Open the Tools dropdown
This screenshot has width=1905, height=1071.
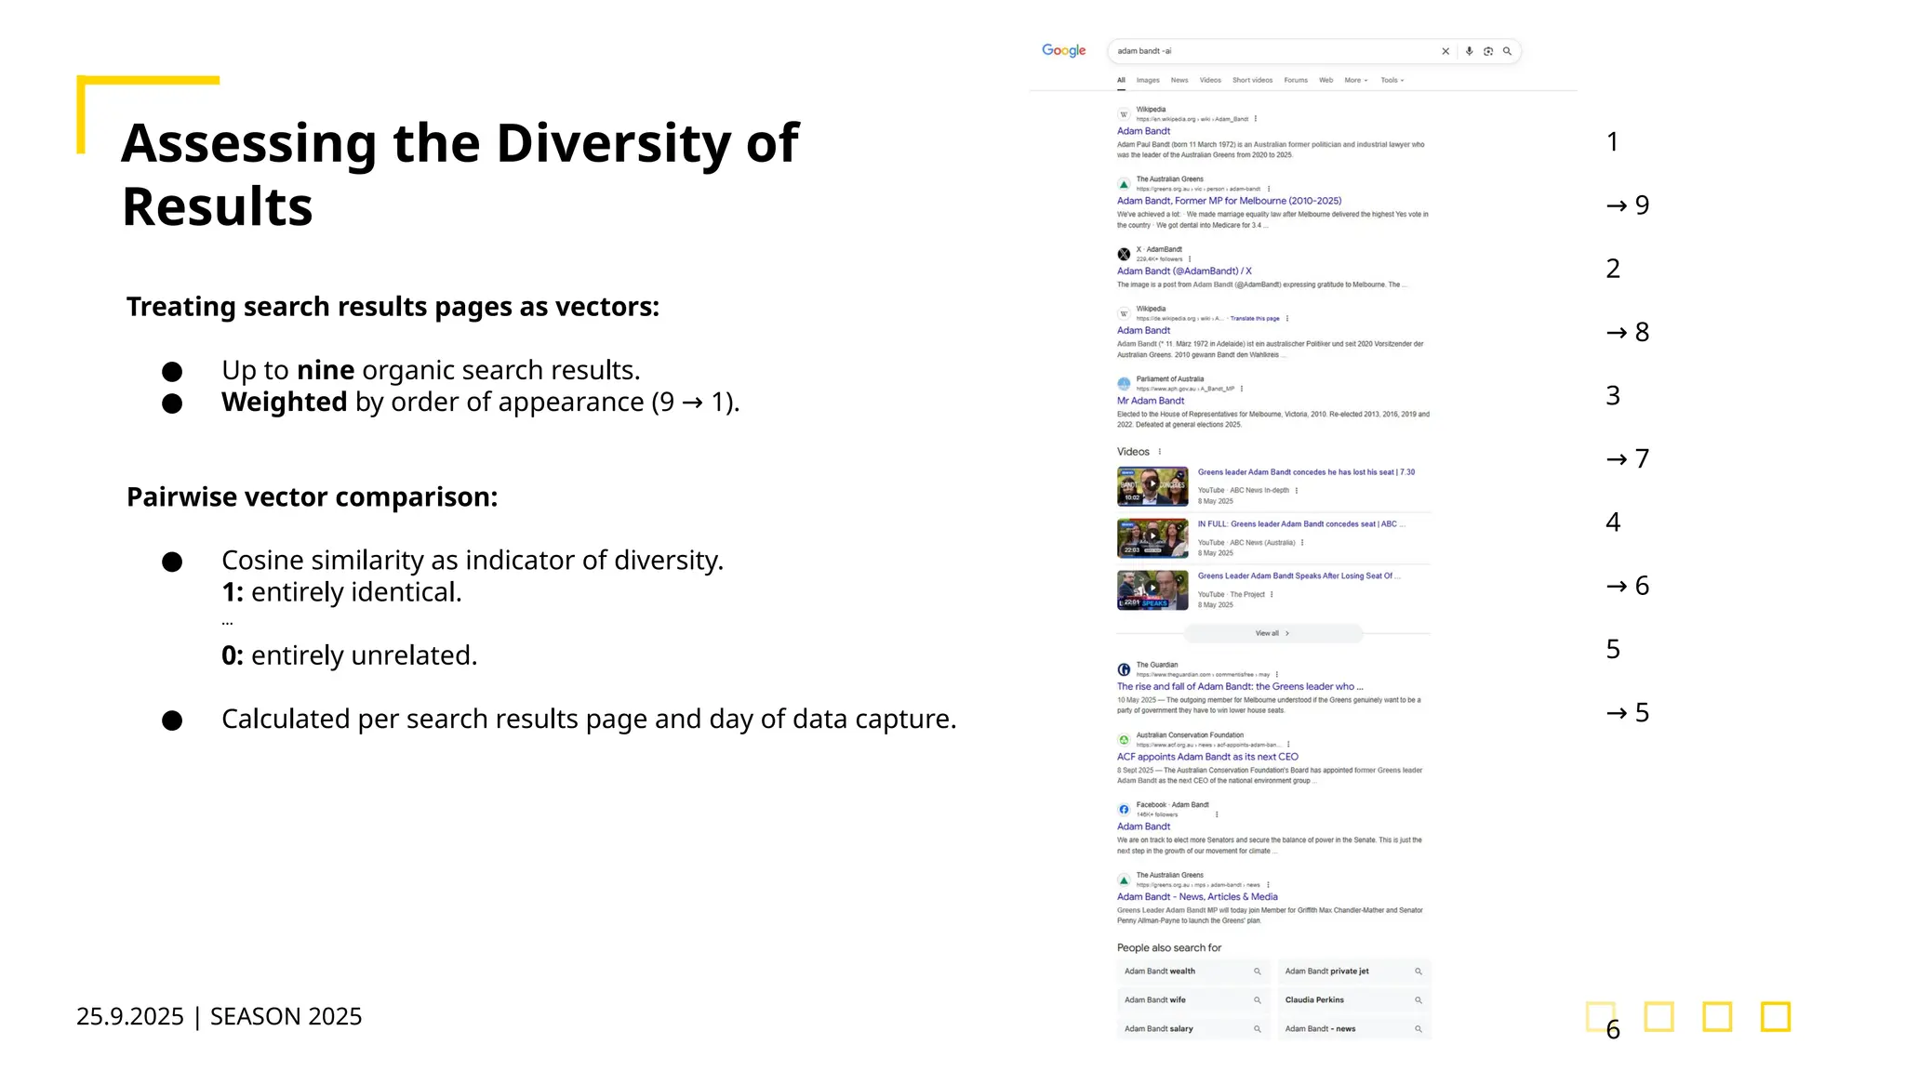tap(1392, 80)
